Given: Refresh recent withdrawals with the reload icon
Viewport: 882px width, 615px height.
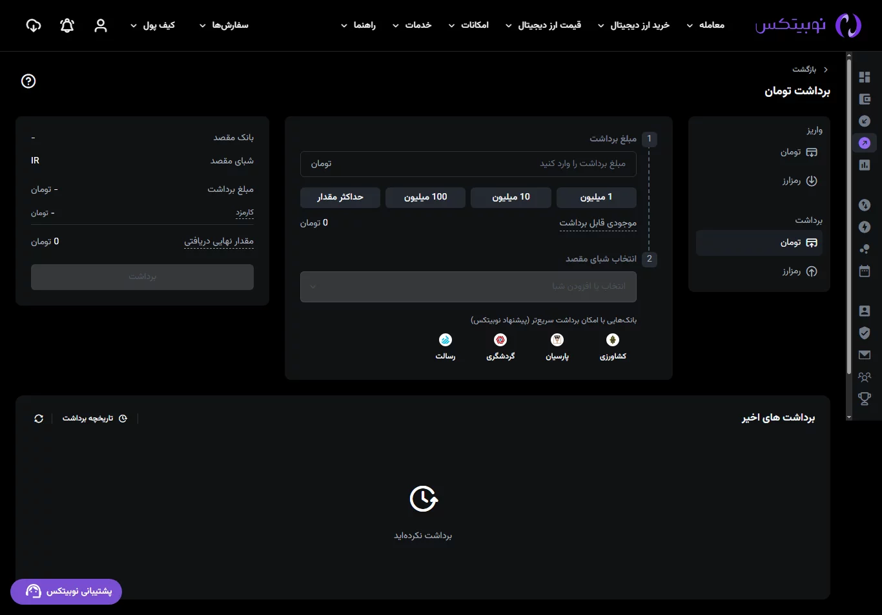Looking at the screenshot, I should point(39,419).
